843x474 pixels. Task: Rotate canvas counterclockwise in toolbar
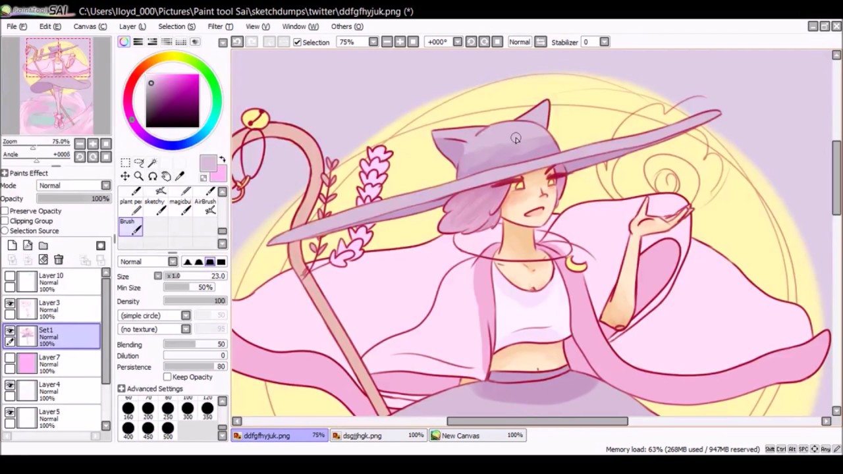(x=471, y=41)
